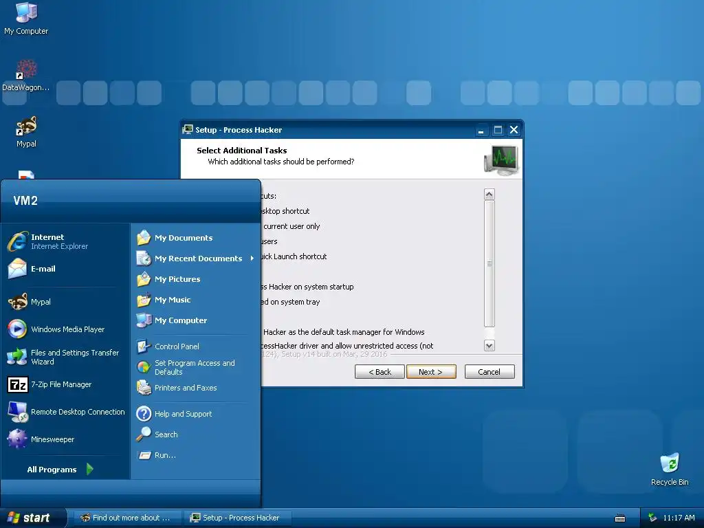Click the 'on system tray' option text

click(291, 302)
